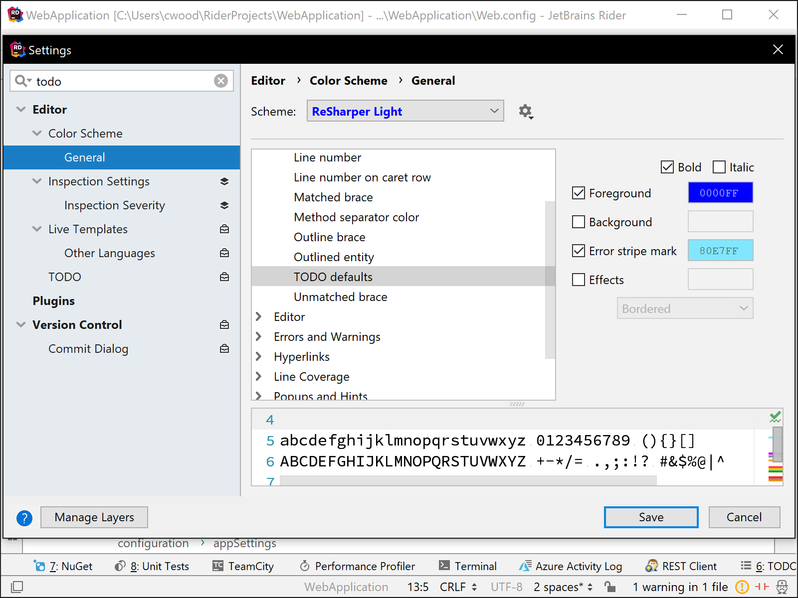Screen dimensions: 798x598
Task: Open the Performance Profiler tool window
Action: (357, 566)
